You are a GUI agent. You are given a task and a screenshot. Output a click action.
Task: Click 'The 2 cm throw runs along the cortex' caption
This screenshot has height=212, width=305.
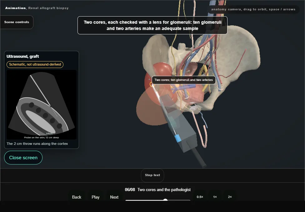click(37, 144)
